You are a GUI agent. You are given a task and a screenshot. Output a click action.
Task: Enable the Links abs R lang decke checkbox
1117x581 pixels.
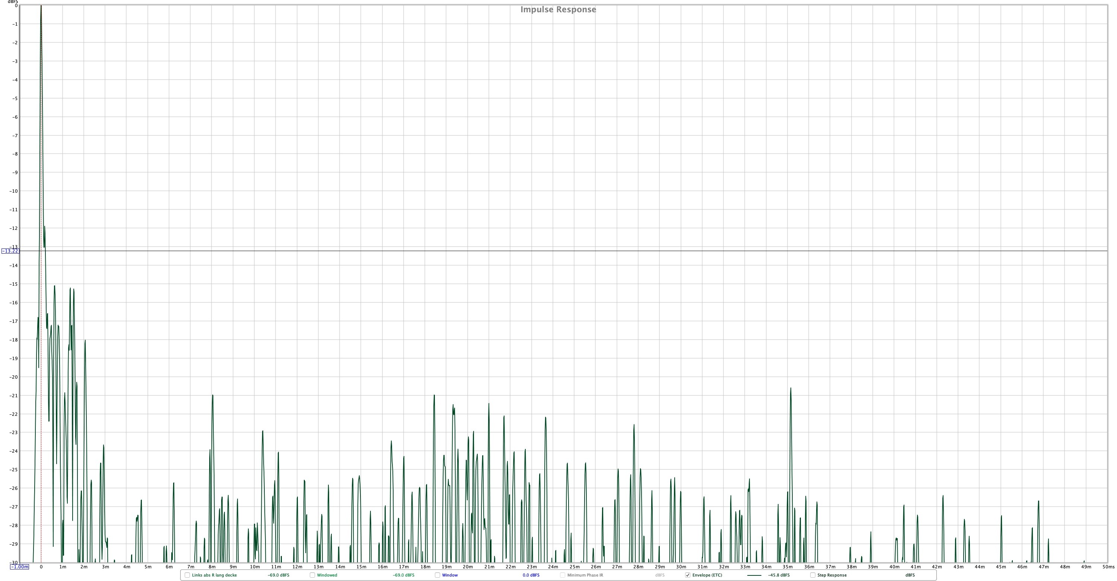tap(187, 575)
